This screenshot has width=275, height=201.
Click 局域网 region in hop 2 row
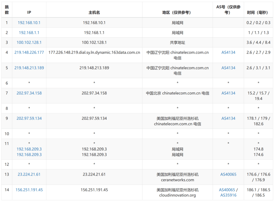coord(177,33)
